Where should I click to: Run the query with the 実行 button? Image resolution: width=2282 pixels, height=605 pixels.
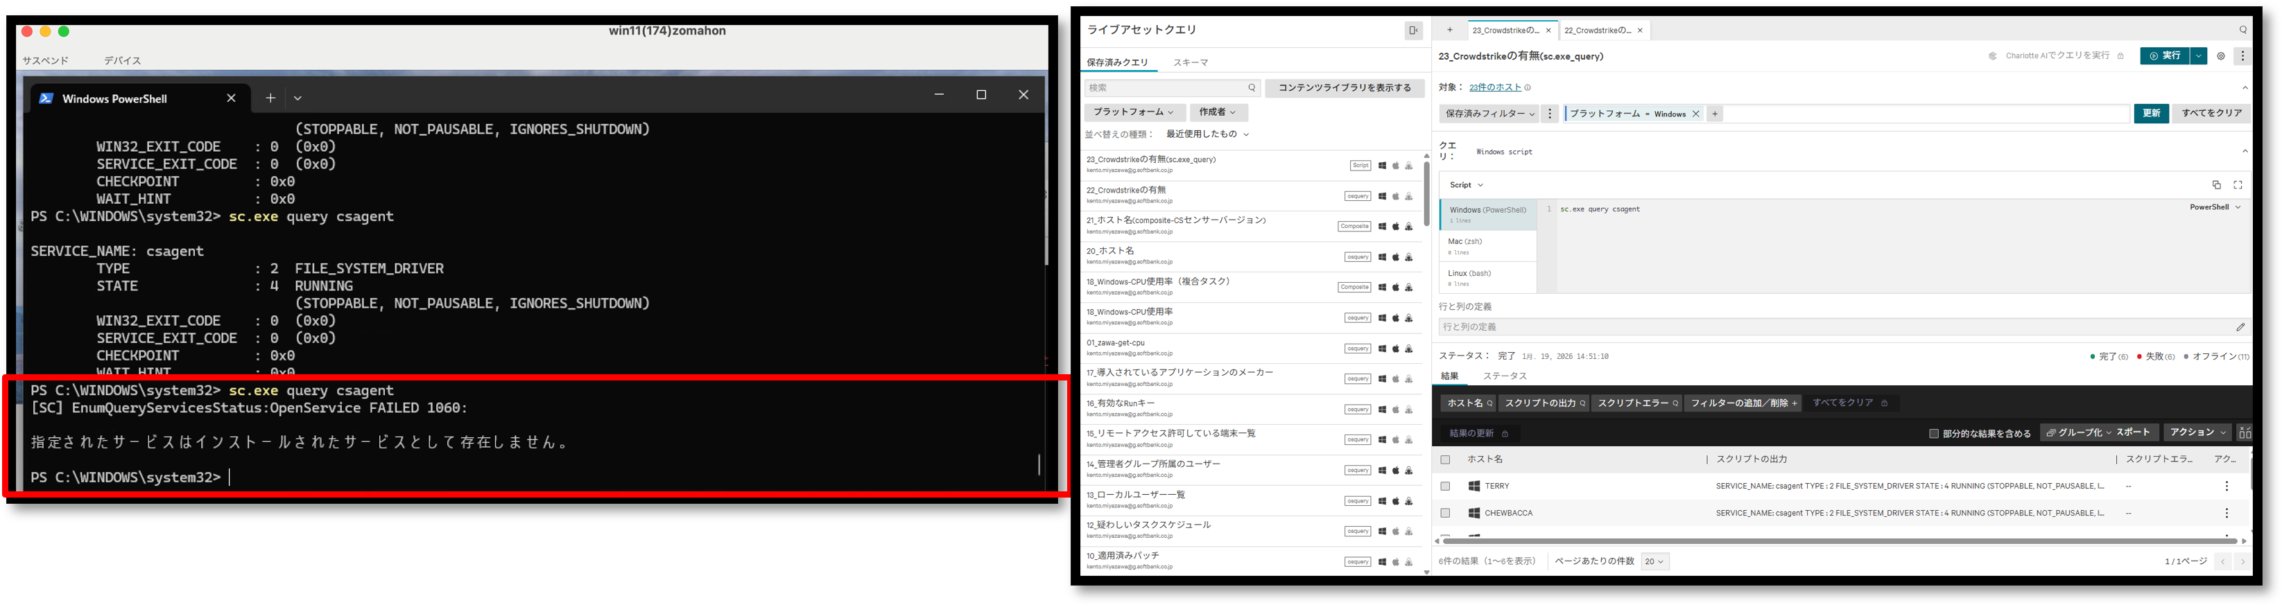pos(2163,56)
